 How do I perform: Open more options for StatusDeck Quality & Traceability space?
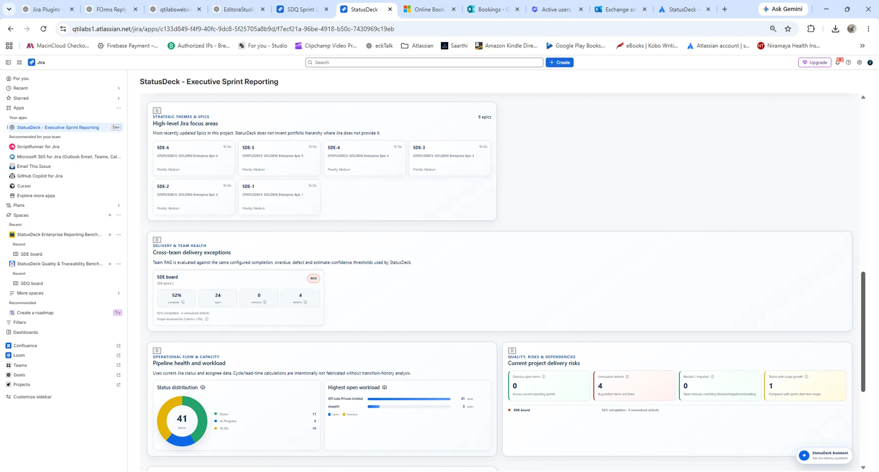(x=119, y=264)
